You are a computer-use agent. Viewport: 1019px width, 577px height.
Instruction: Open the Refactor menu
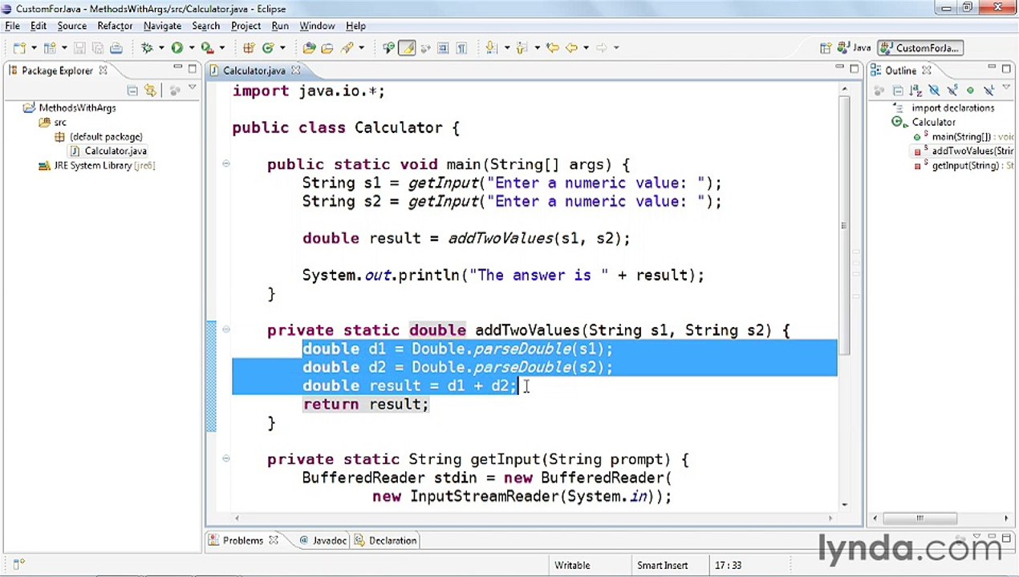(x=115, y=26)
